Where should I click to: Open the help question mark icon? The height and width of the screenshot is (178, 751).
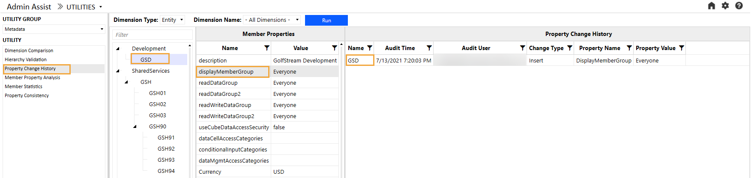pos(739,6)
